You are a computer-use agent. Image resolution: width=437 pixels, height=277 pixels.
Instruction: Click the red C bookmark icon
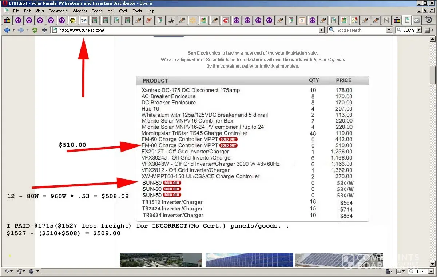tap(225, 20)
